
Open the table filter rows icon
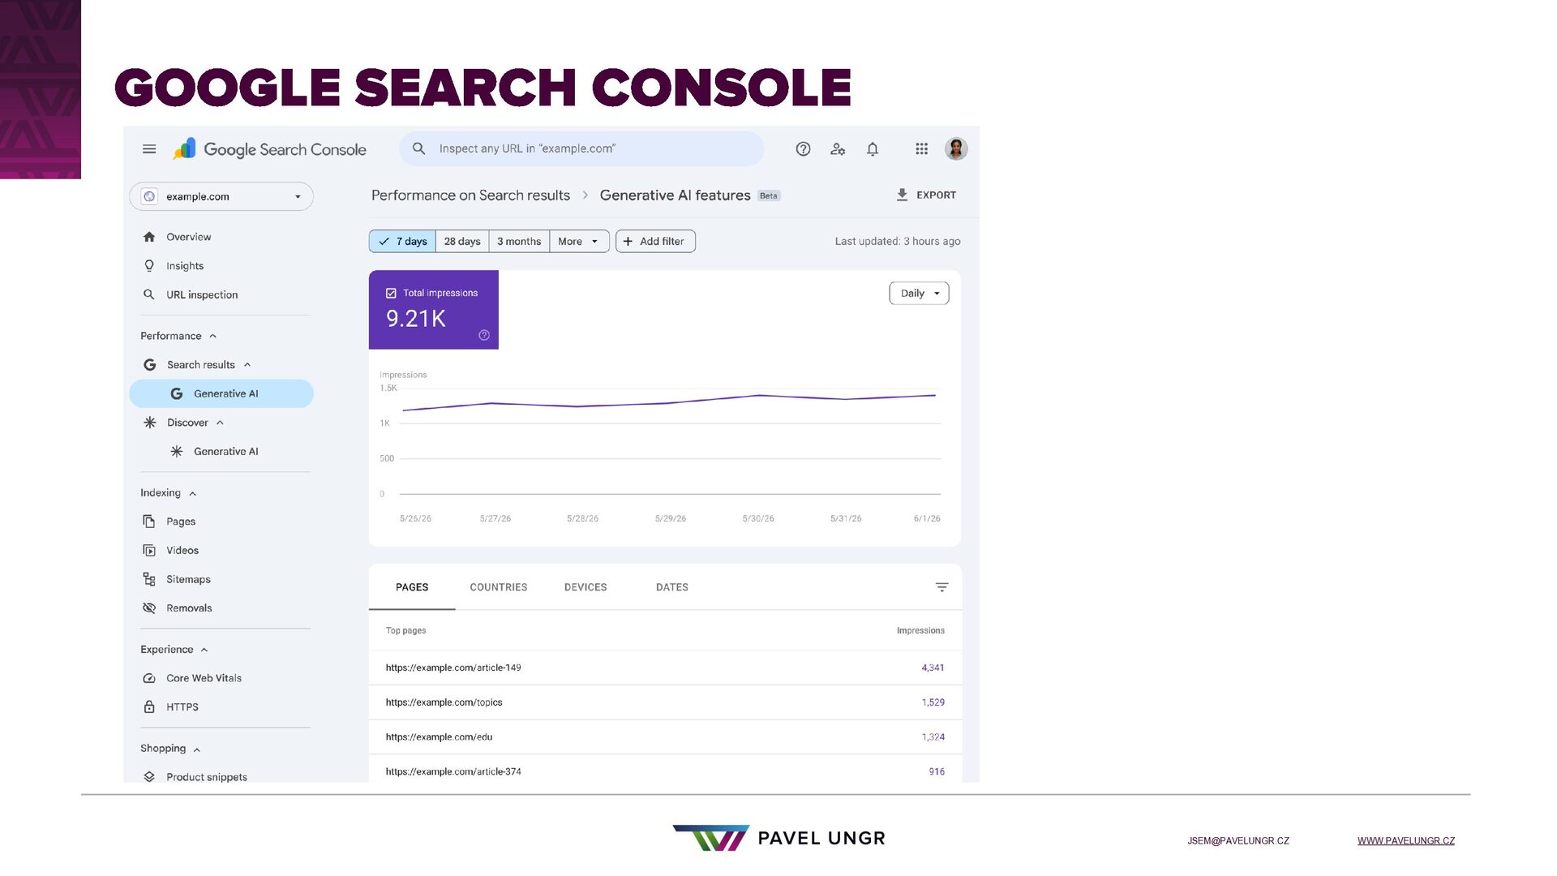[x=941, y=587]
